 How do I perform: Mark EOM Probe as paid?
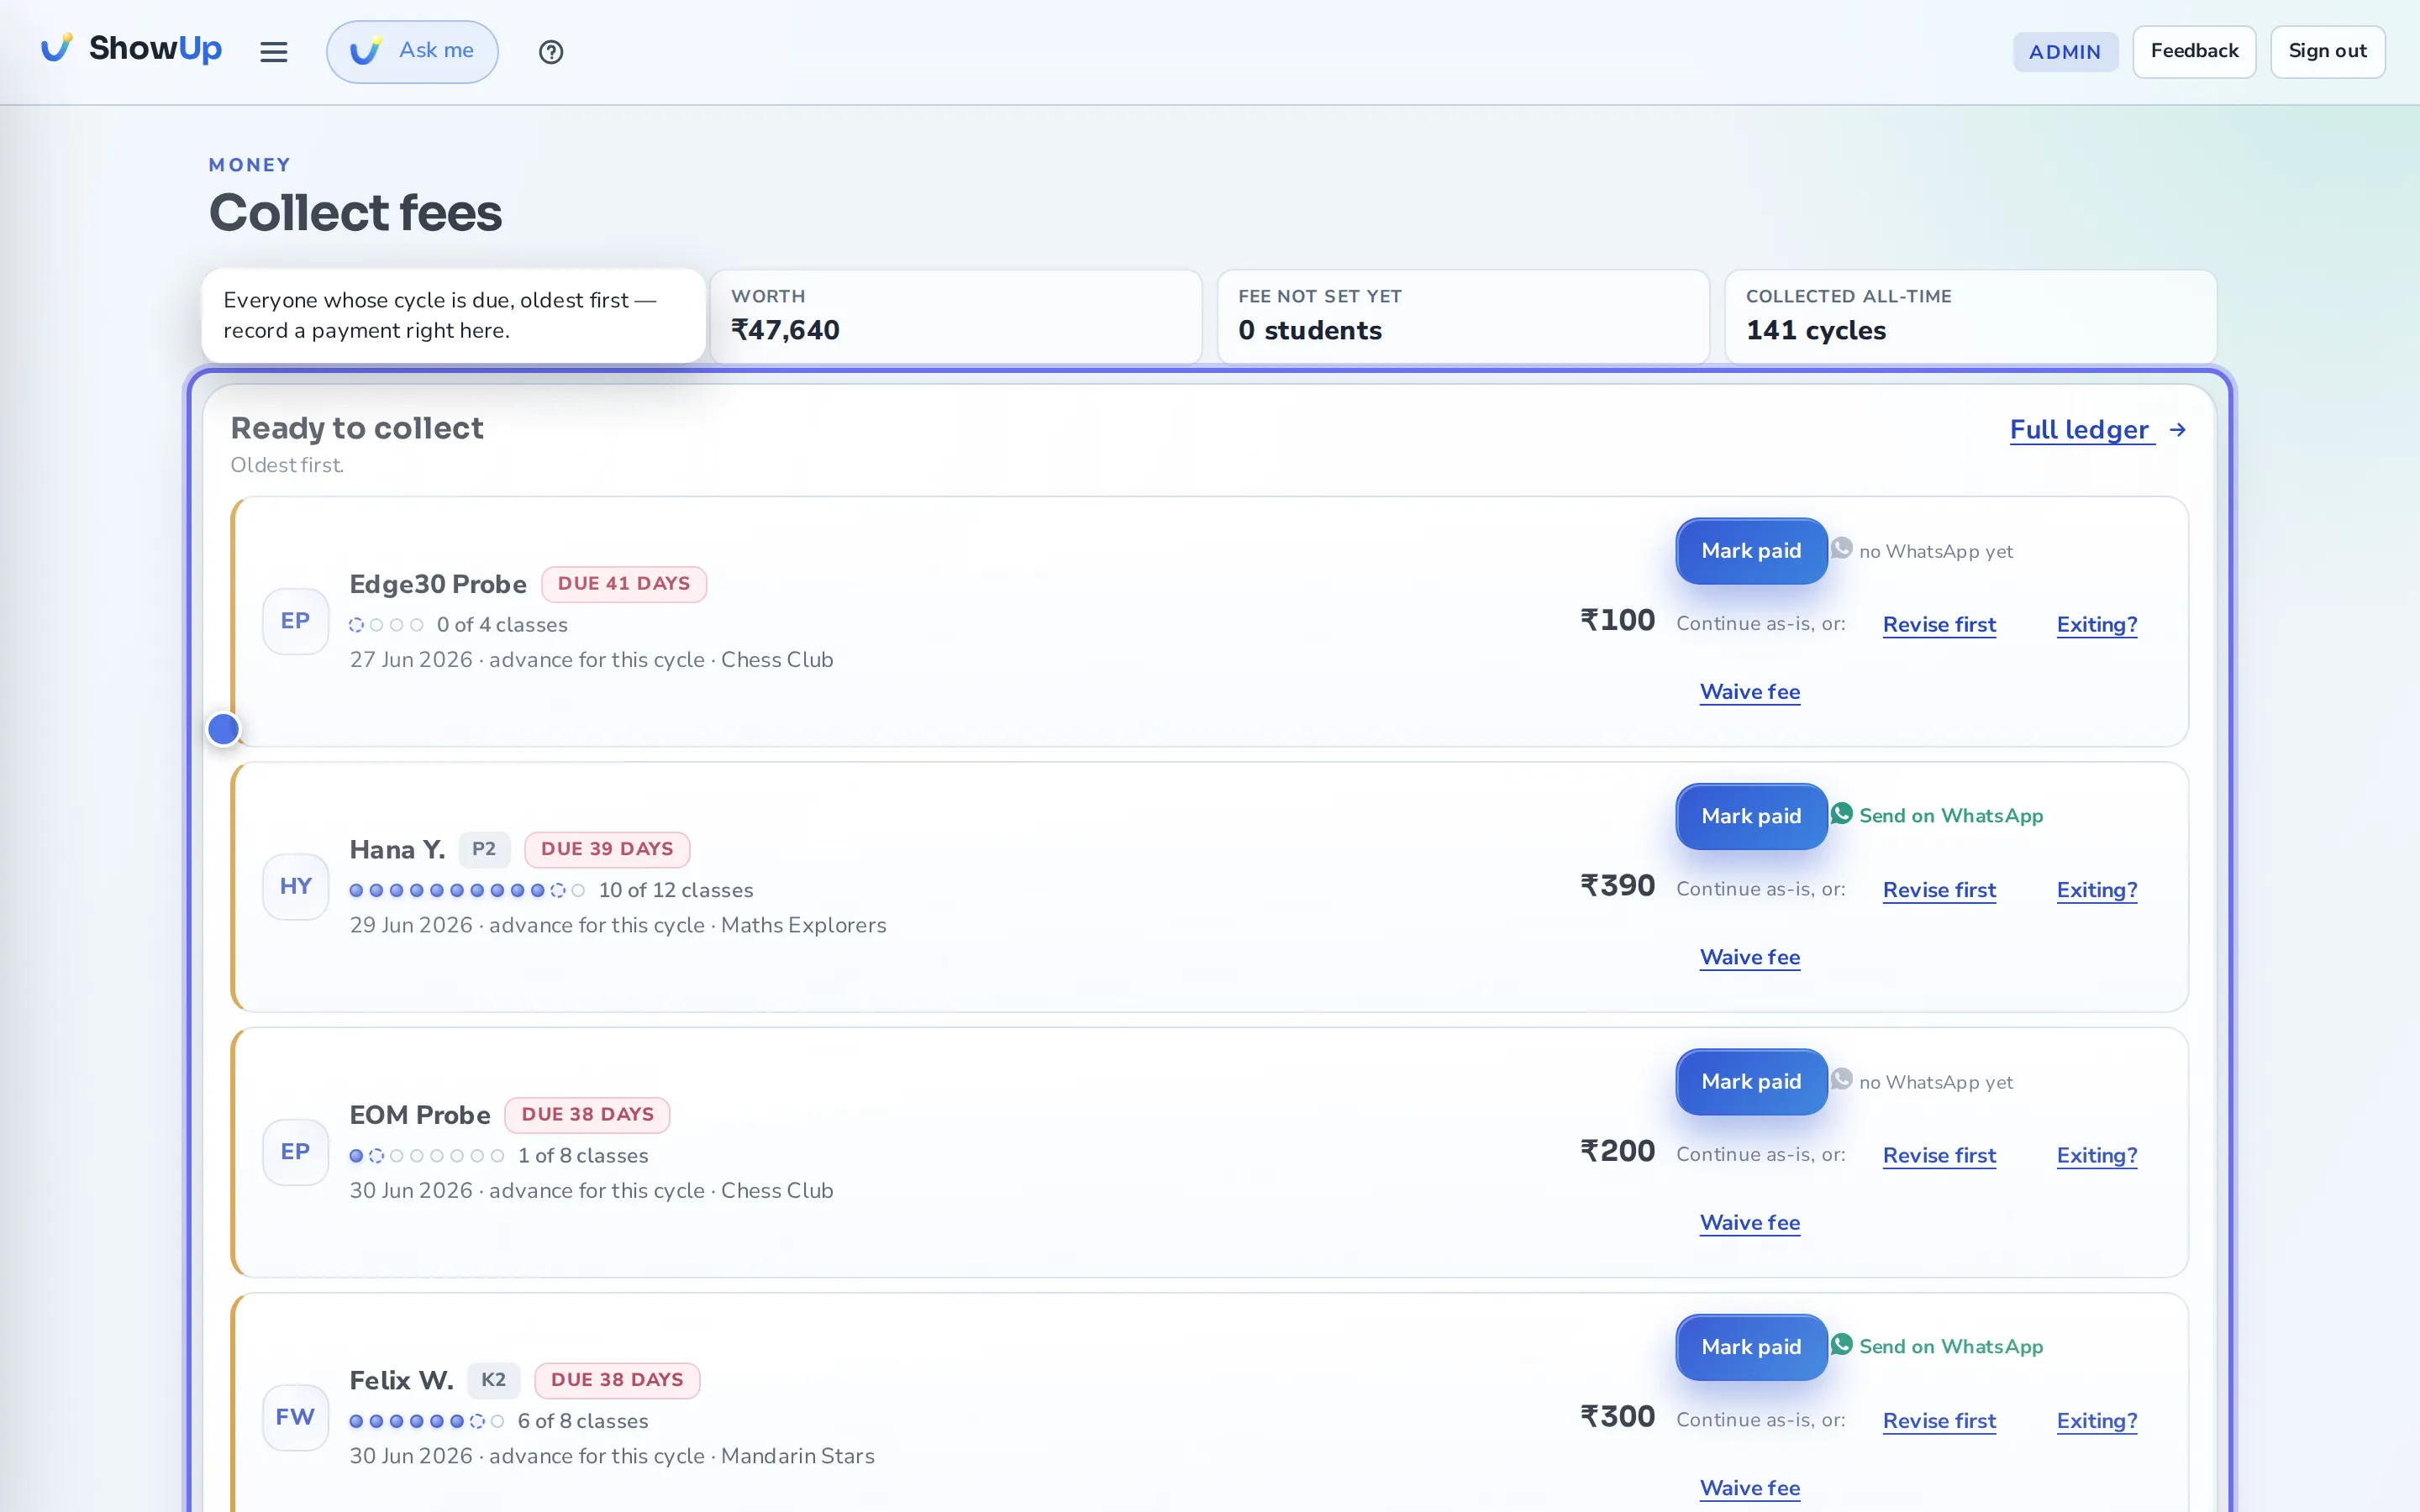coord(1751,1082)
